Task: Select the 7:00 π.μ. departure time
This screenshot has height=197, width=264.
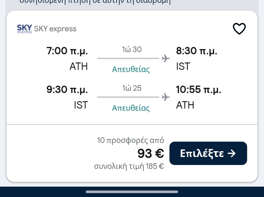Action: point(67,51)
